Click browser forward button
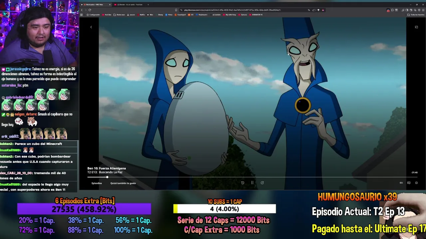 coord(86,10)
